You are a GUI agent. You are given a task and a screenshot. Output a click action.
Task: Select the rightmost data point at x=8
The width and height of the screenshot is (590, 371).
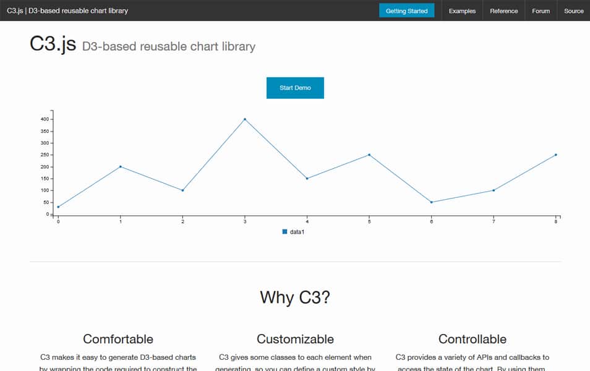click(x=557, y=155)
